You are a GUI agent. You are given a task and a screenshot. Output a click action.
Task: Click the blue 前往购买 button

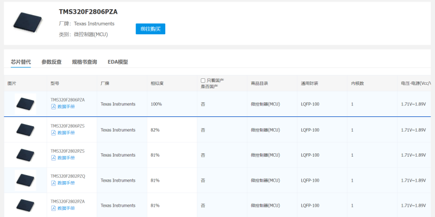click(x=151, y=29)
